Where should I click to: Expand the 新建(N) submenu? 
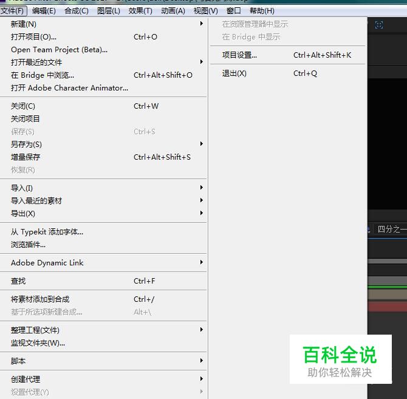[x=103, y=24]
